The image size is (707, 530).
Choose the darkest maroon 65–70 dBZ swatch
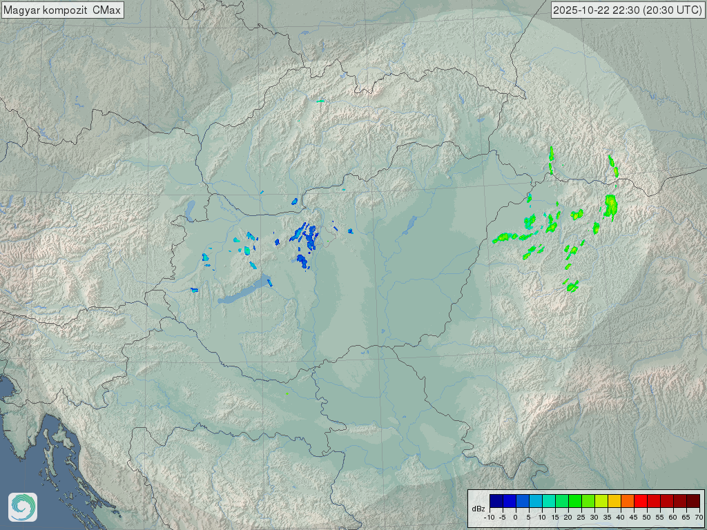coord(693,501)
